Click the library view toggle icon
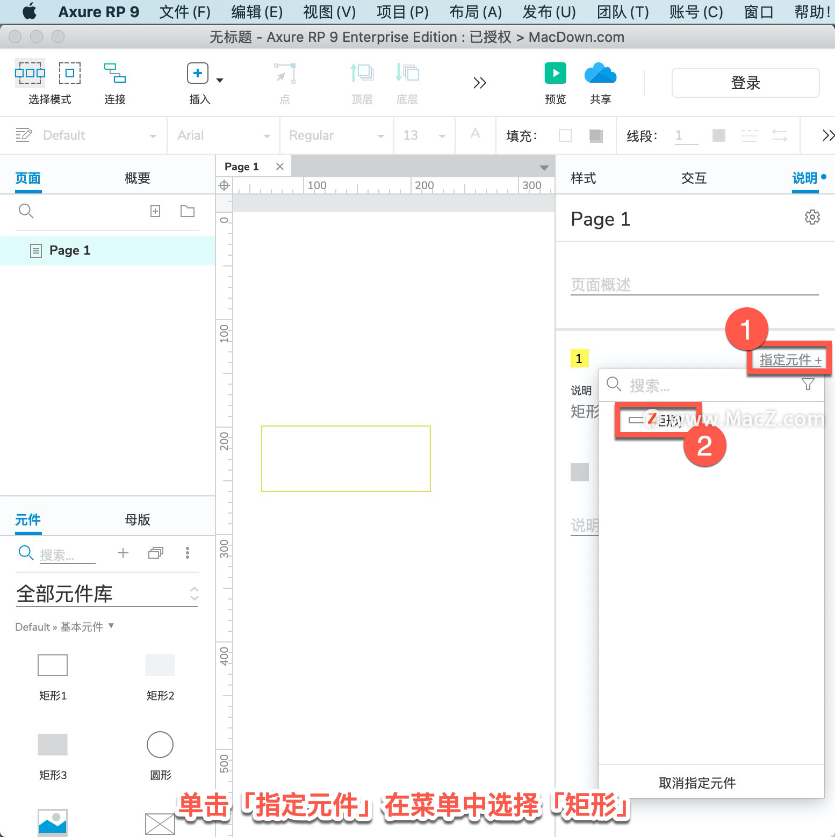The width and height of the screenshot is (835, 837). tap(156, 553)
